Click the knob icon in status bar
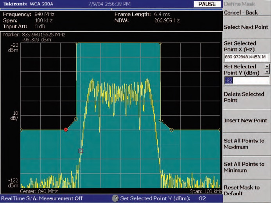271x203 pixels. coord(116,198)
